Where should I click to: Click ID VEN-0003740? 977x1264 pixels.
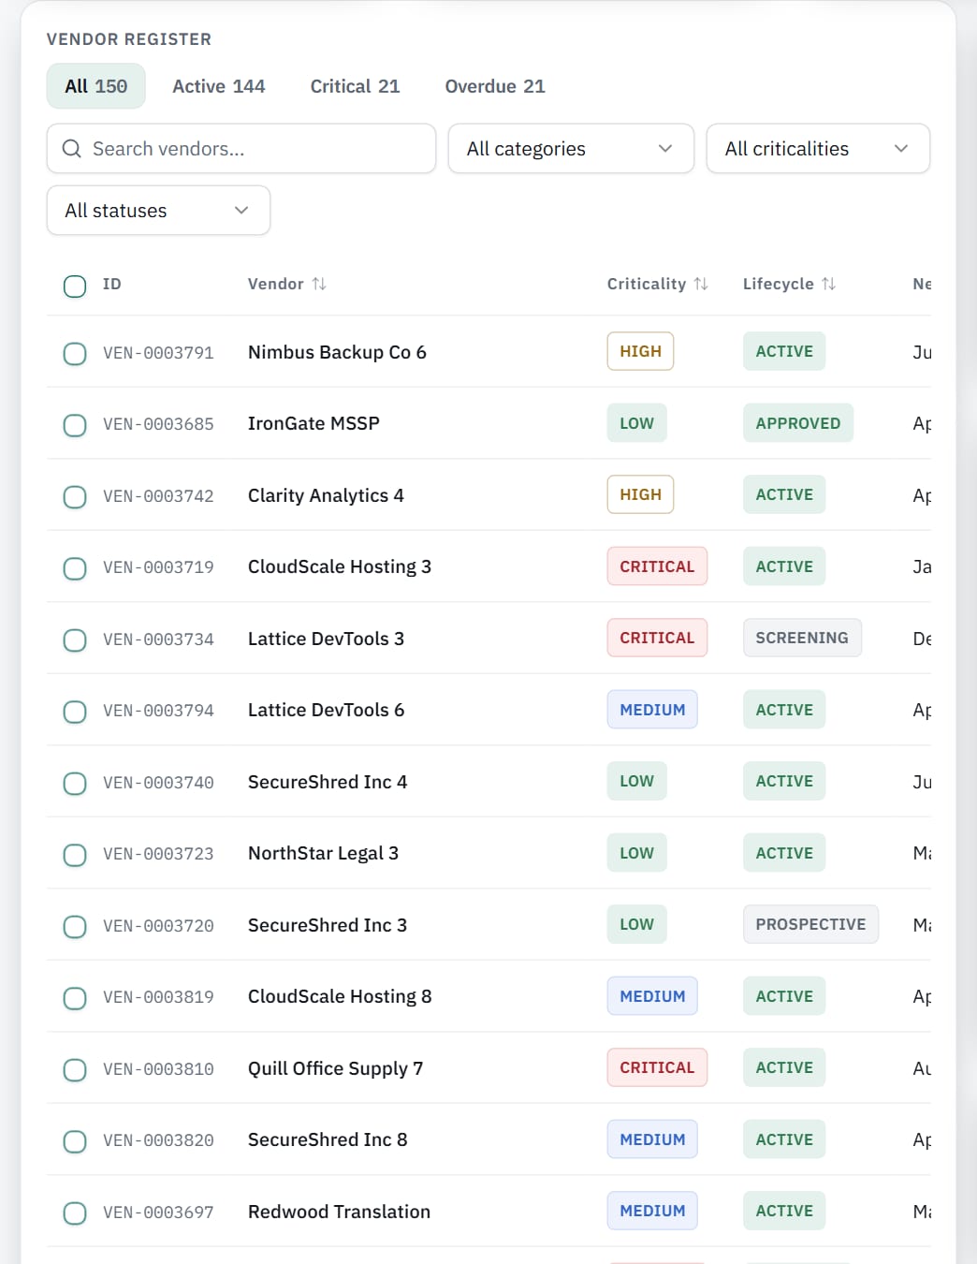158,783
